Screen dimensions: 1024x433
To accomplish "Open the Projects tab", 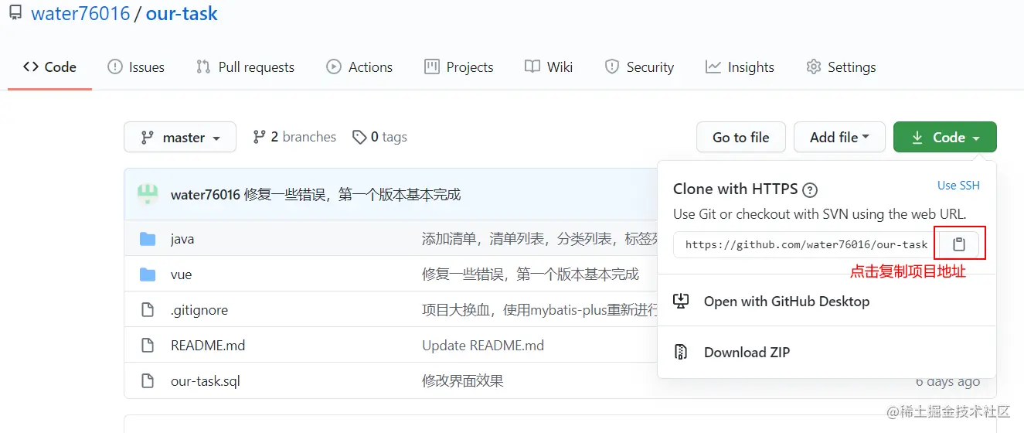I will 458,67.
